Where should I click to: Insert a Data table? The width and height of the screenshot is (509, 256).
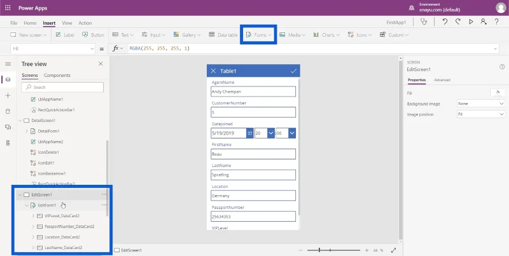223,35
